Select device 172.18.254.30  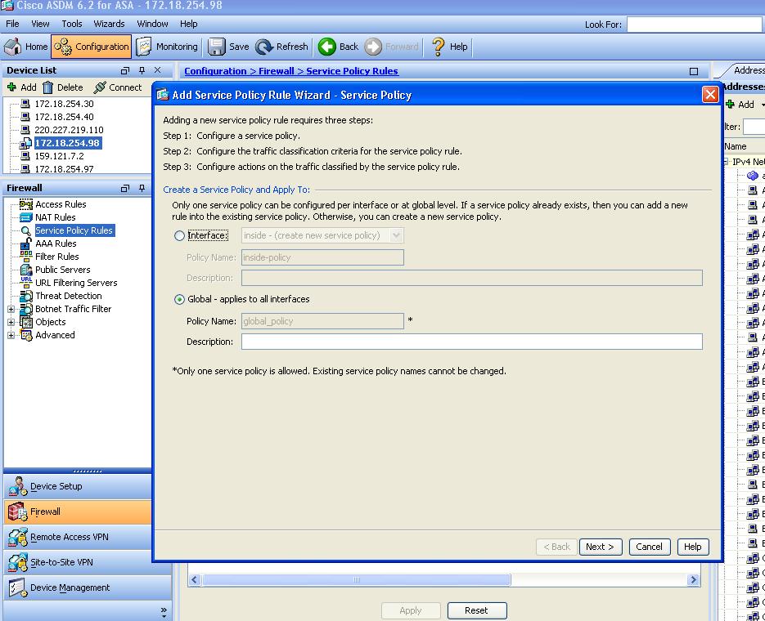(x=64, y=104)
